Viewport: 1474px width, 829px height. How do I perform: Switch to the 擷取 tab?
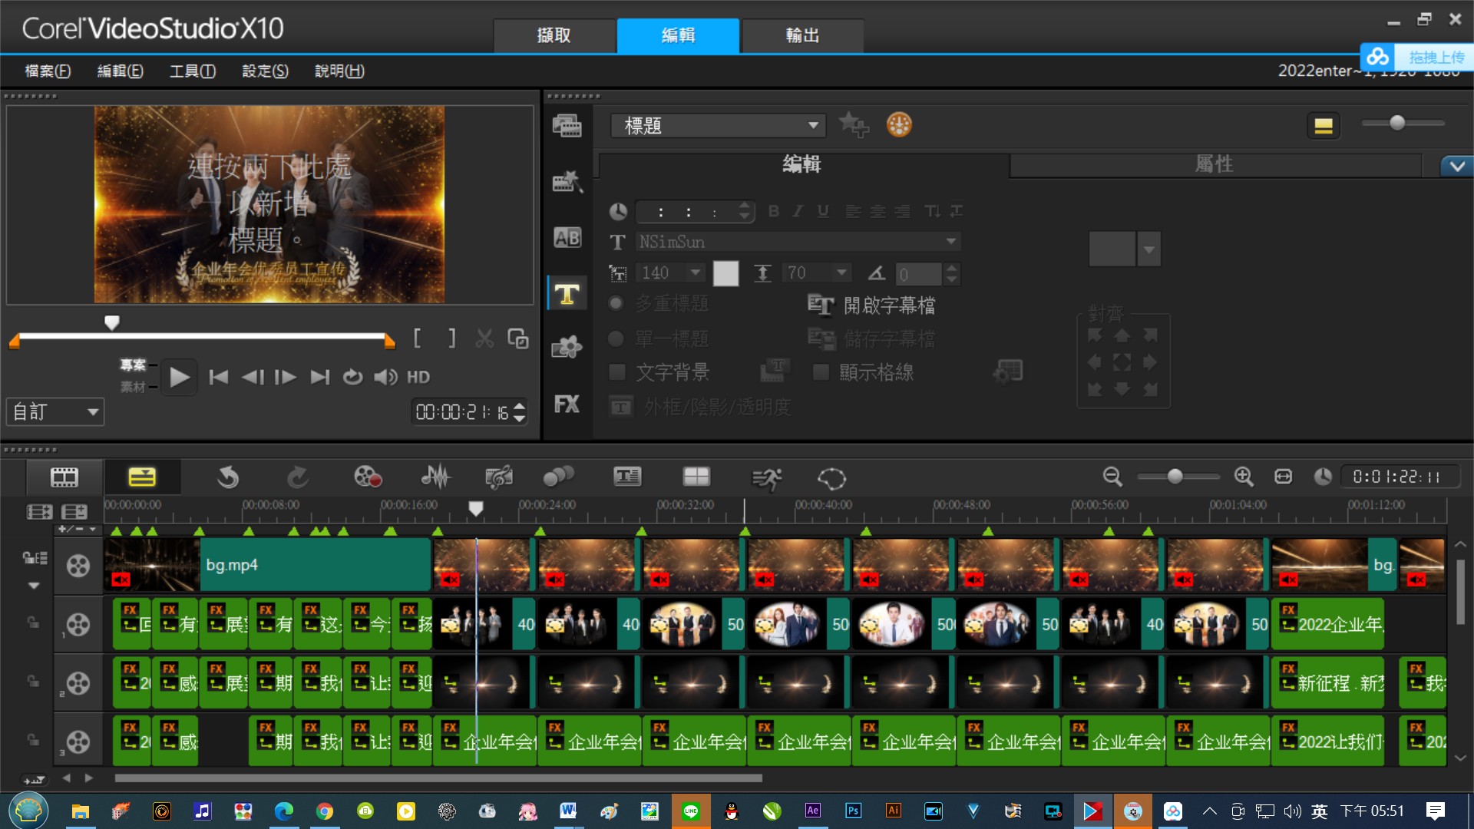click(554, 35)
